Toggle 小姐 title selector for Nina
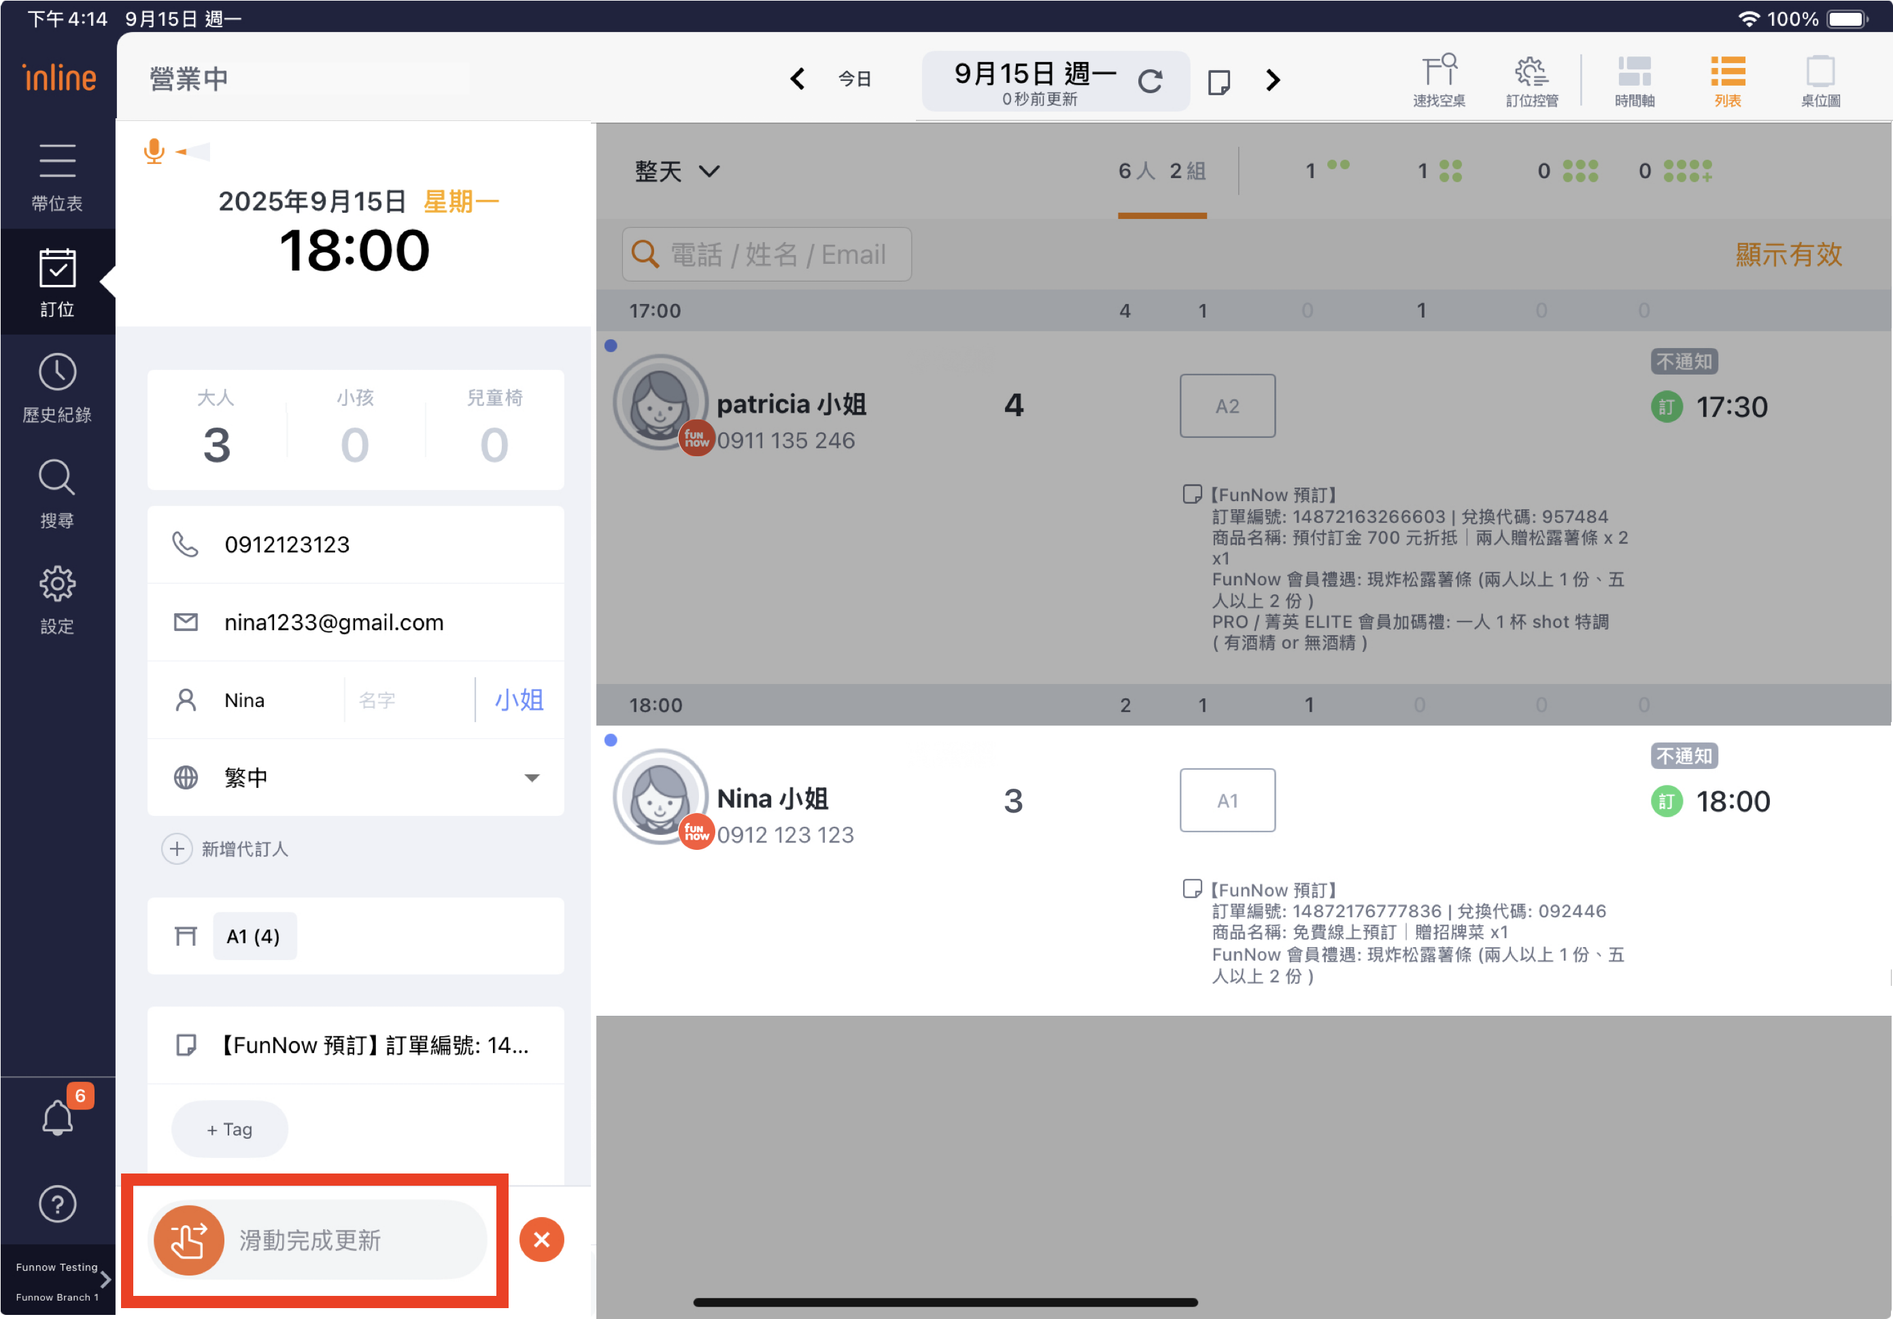Viewport: 1893px width, 1319px height. (x=519, y=700)
